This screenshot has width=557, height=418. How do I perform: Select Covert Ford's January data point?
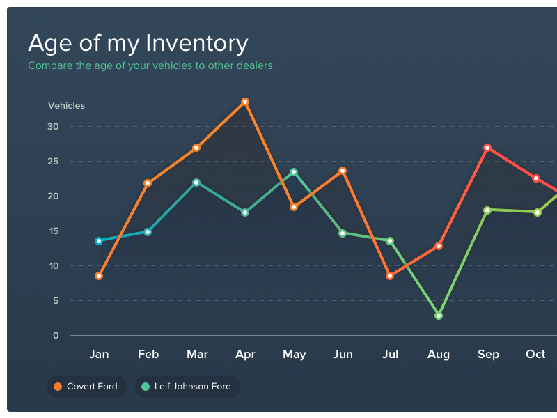[x=99, y=276]
